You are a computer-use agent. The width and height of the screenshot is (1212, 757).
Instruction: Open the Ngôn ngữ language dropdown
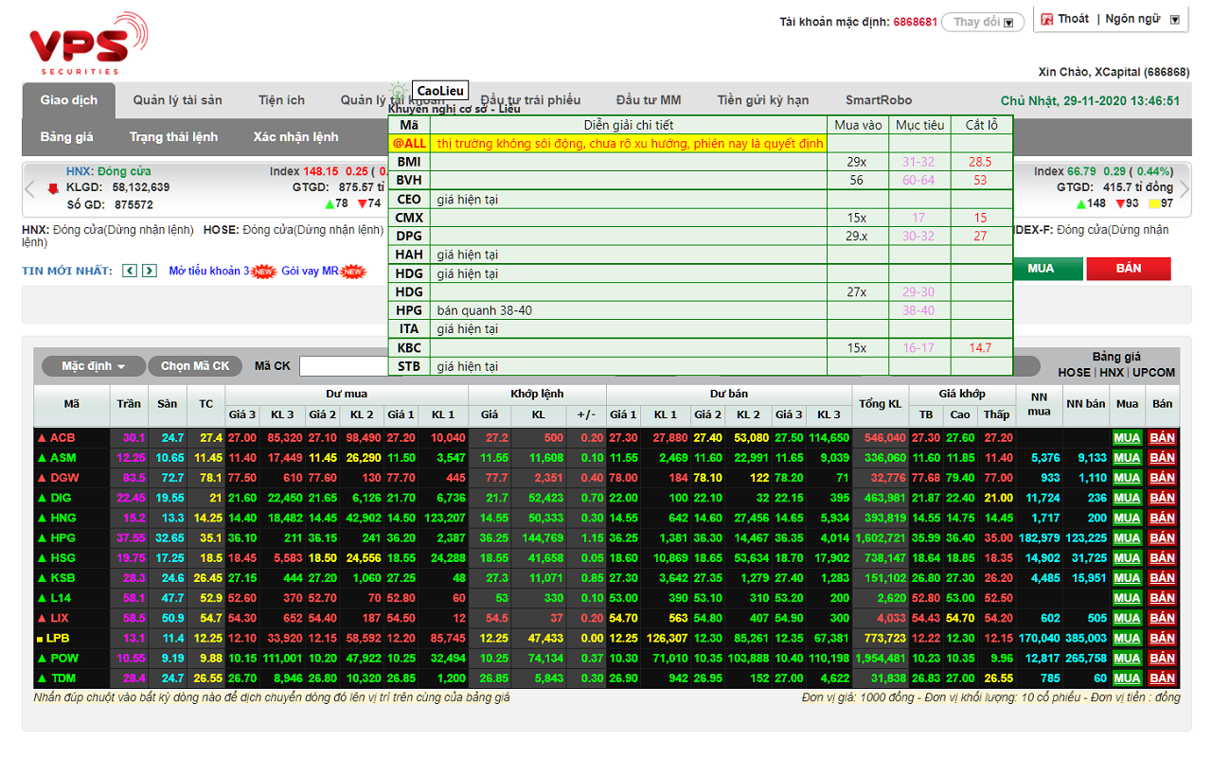click(1175, 19)
